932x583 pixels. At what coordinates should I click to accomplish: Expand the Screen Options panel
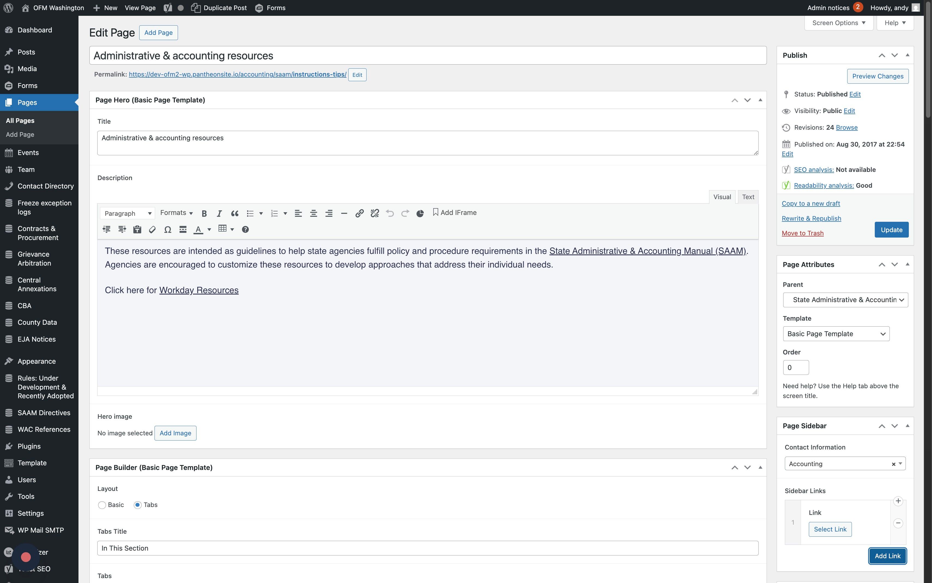[839, 23]
